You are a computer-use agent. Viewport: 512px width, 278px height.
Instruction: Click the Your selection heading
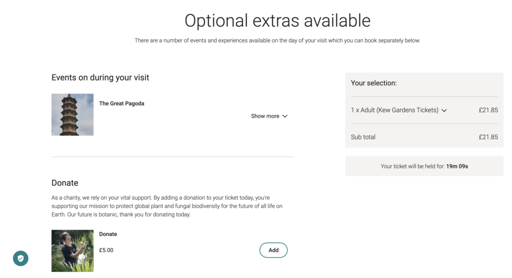coord(374,83)
